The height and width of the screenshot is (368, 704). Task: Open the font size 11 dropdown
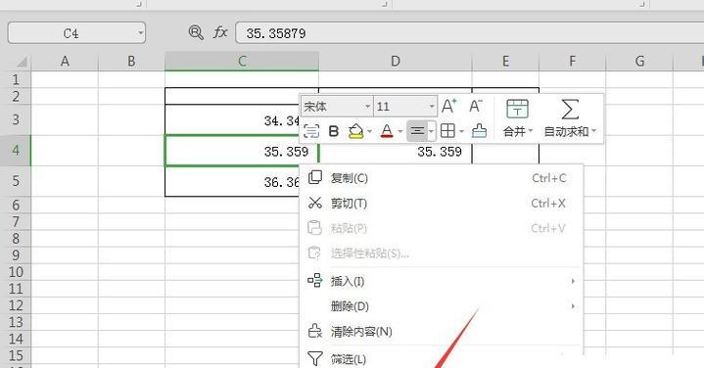tap(432, 107)
